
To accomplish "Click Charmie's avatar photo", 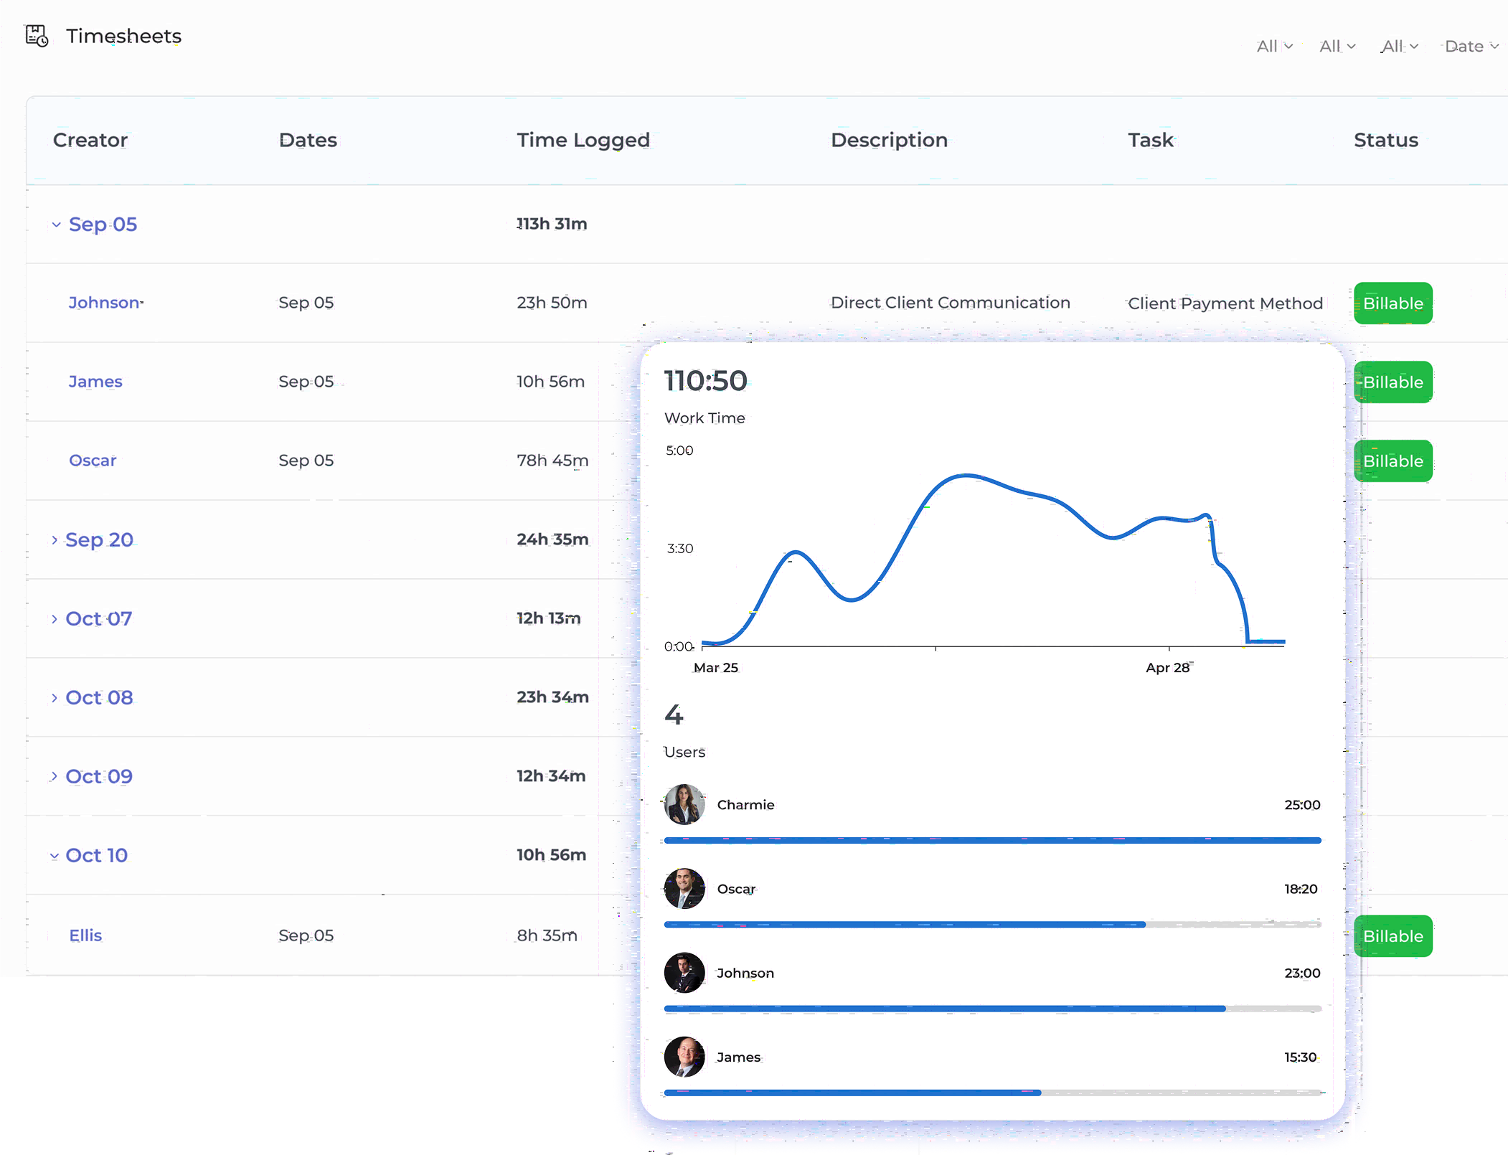I will pyautogui.click(x=684, y=804).
